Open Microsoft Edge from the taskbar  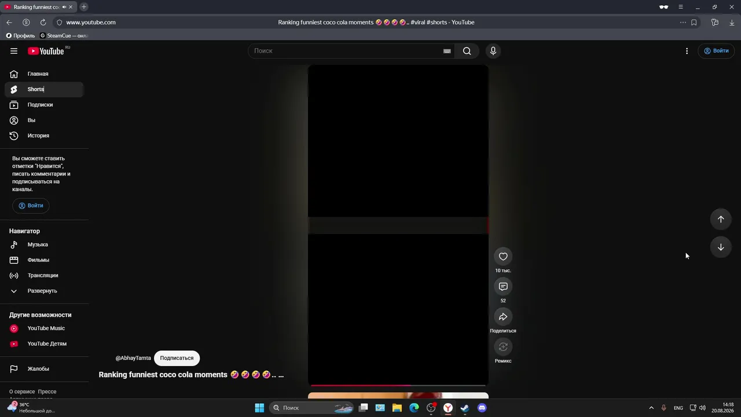(x=414, y=408)
